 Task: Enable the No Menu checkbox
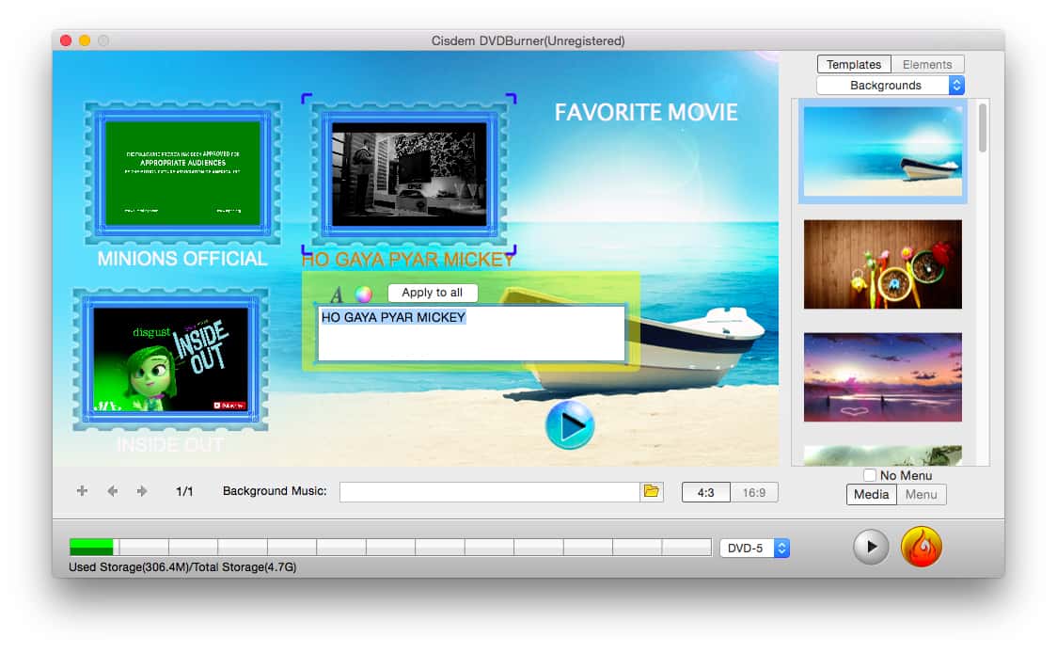870,475
